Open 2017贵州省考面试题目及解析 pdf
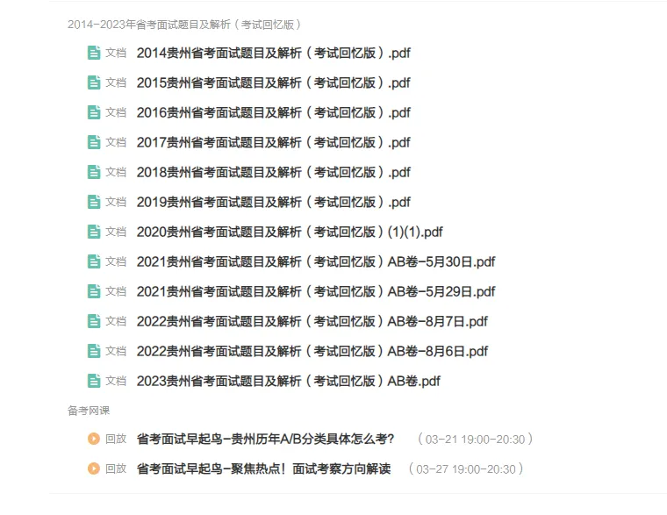 click(274, 142)
